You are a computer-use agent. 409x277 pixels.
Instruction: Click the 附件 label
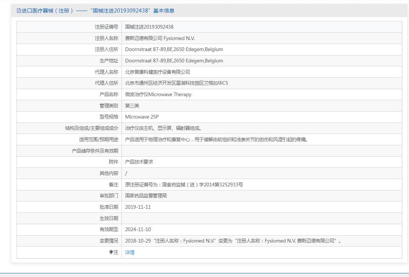coord(113,162)
